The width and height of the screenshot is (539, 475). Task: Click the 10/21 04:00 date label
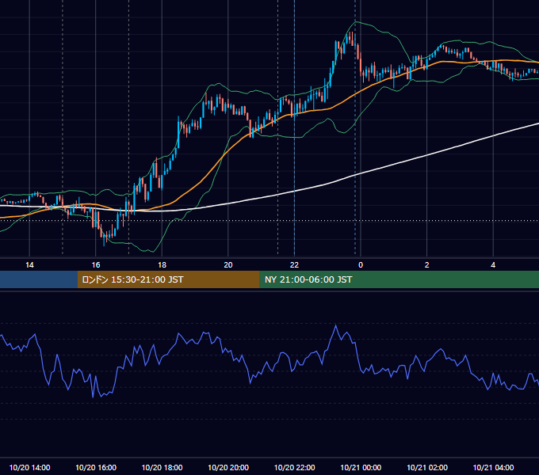(493, 467)
